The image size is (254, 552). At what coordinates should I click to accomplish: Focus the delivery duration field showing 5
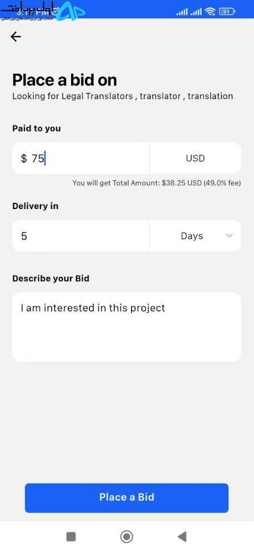pyautogui.click(x=81, y=235)
